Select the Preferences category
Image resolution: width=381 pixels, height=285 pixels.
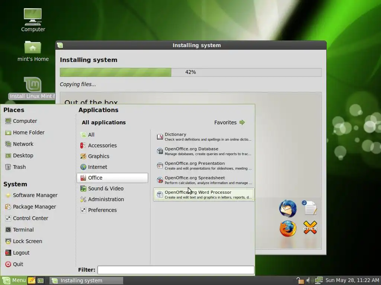pos(112,210)
